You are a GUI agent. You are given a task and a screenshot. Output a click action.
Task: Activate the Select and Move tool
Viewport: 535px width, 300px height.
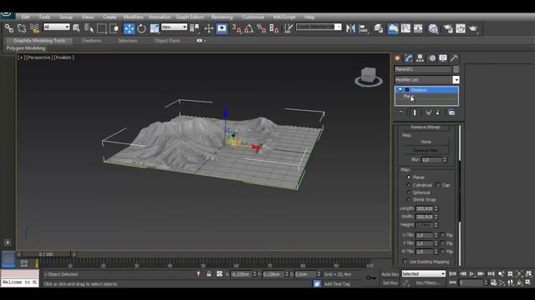[129, 28]
